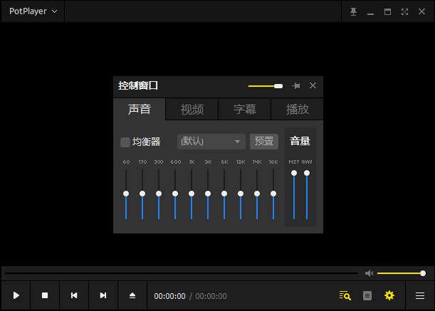This screenshot has height=311, width=435.
Task: Expand the (默认) preset dropdown
Action: (x=211, y=142)
